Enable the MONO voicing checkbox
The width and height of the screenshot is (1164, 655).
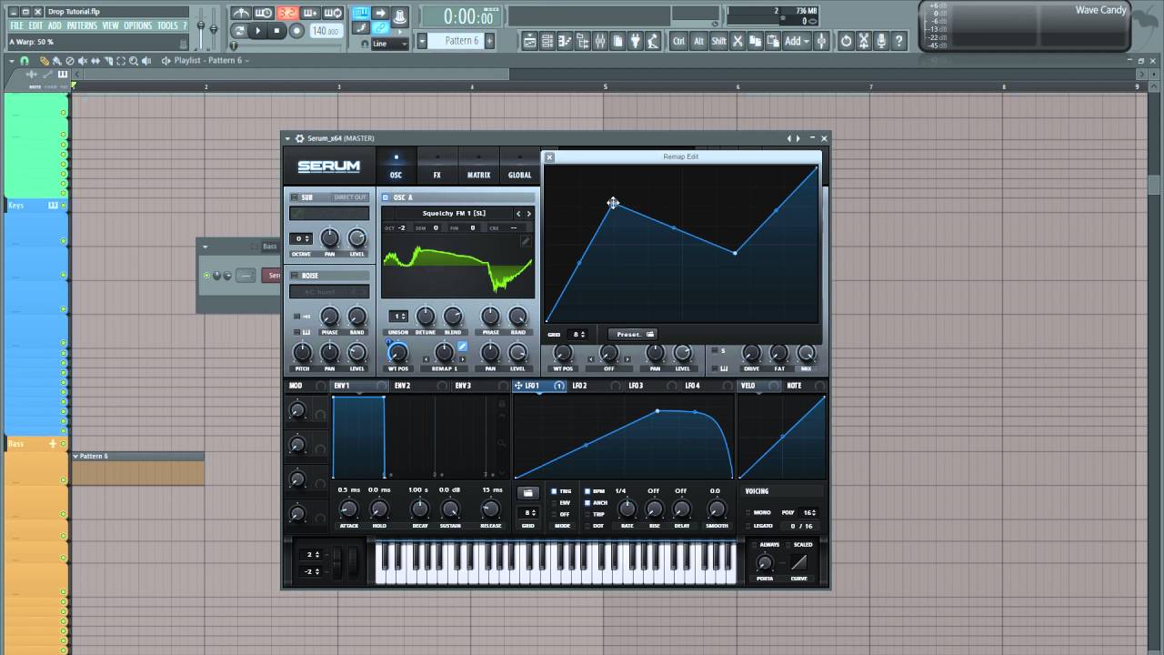[x=748, y=512]
